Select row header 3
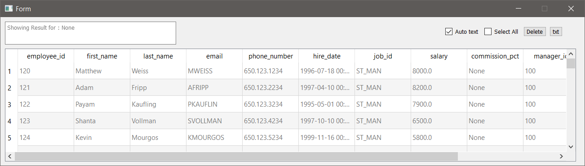This screenshot has height=166, width=585. coord(11,104)
